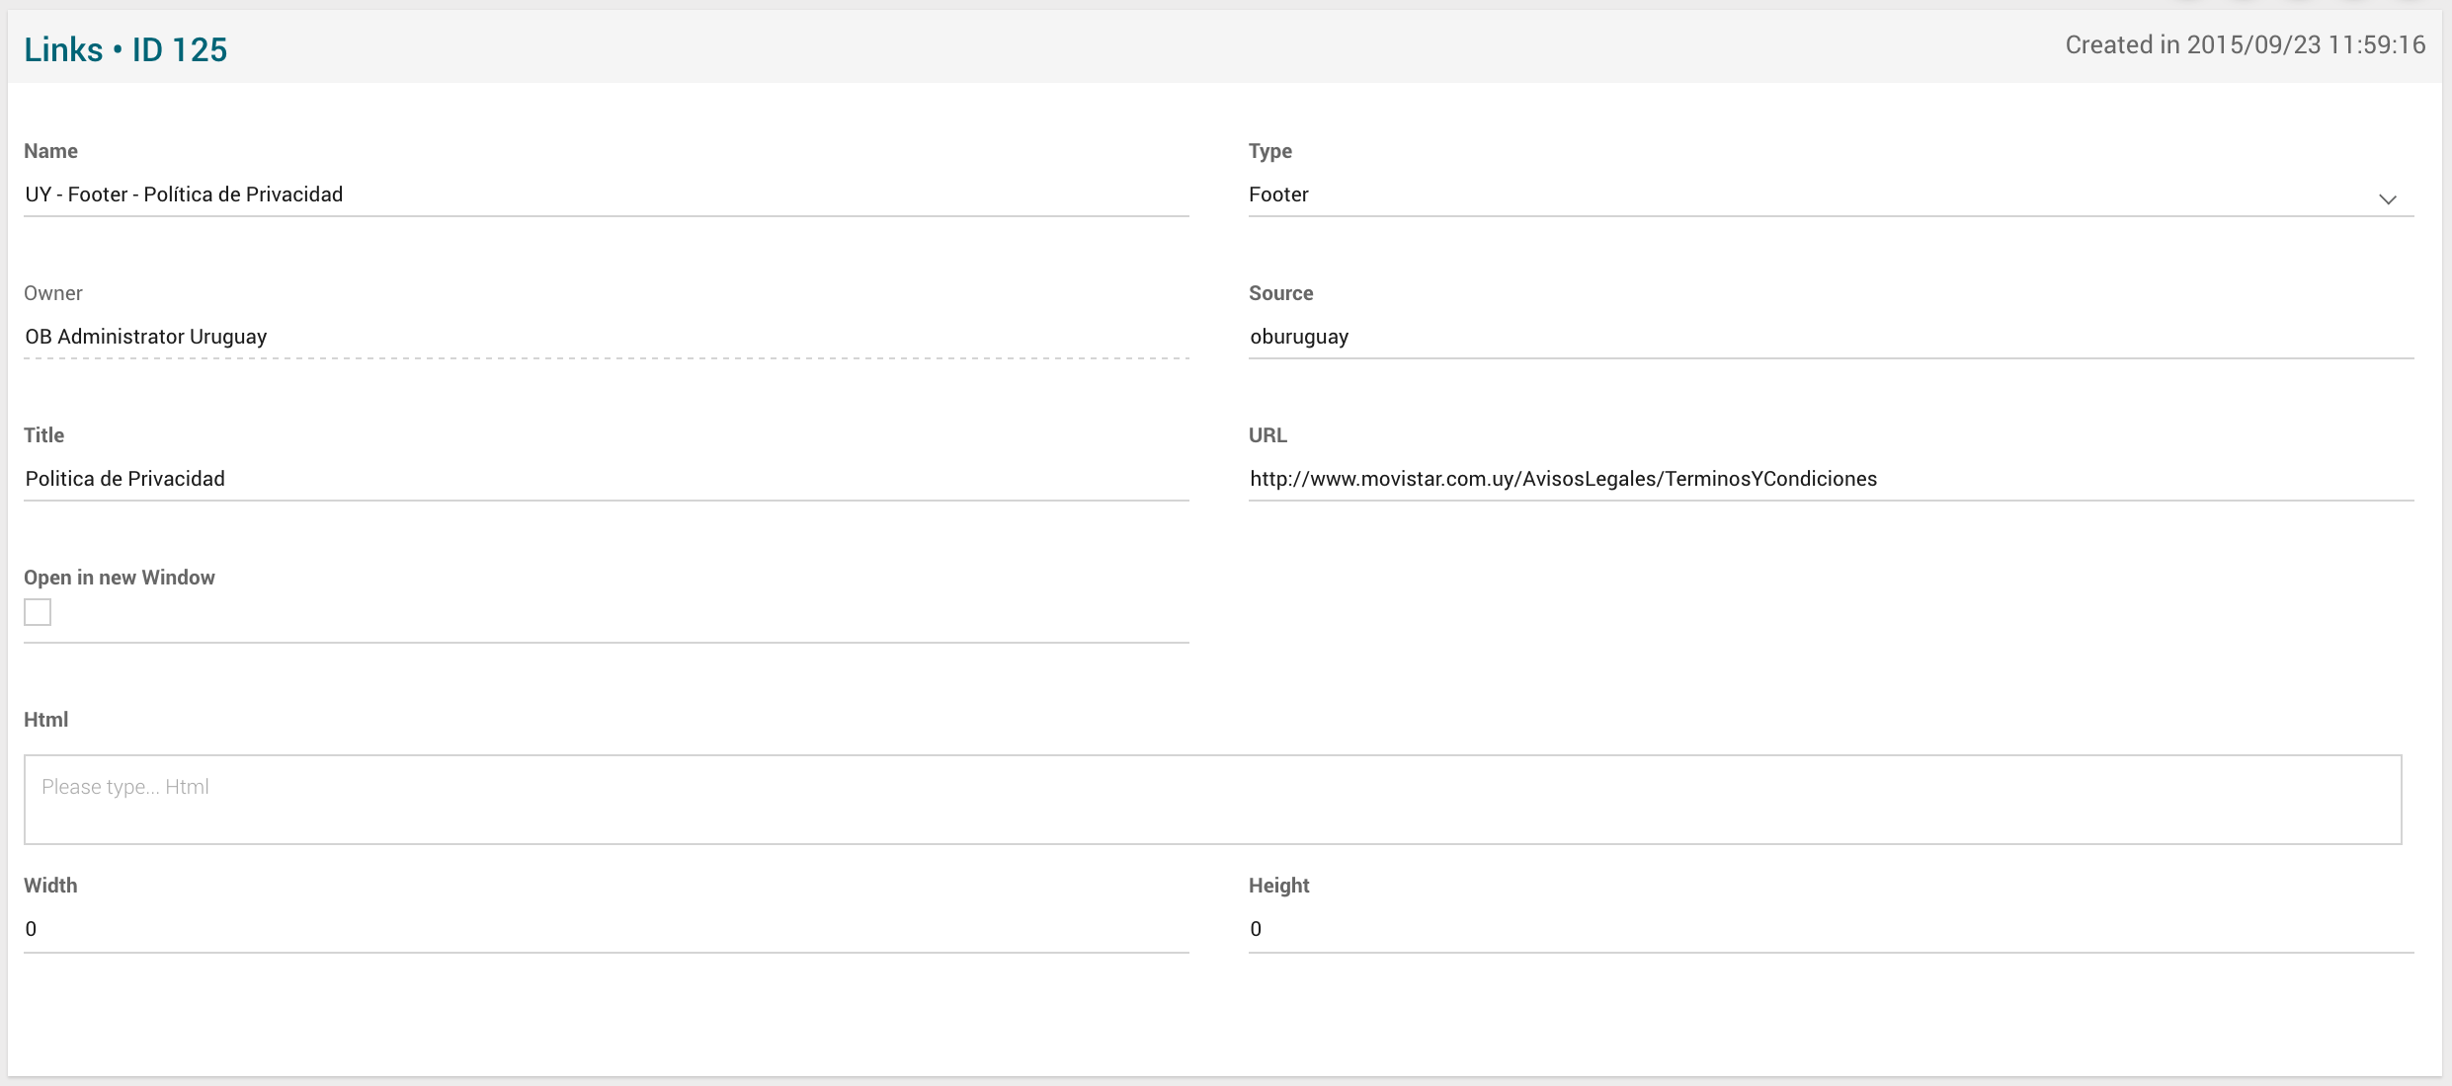2452x1086 pixels.
Task: Click inside the Html text area
Action: point(1211,800)
